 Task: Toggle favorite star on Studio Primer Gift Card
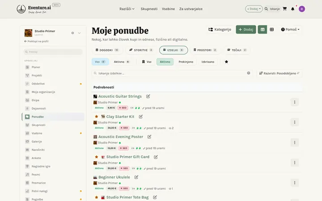pos(96,157)
